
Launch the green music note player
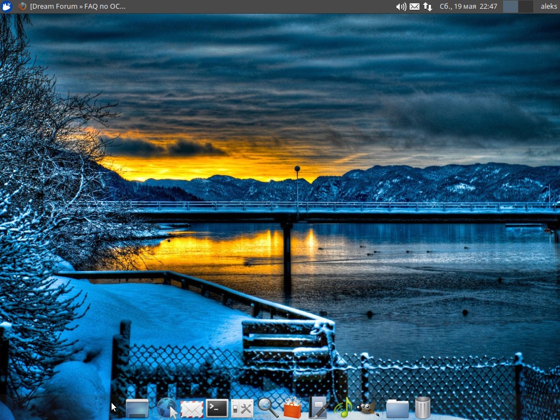pyautogui.click(x=343, y=407)
